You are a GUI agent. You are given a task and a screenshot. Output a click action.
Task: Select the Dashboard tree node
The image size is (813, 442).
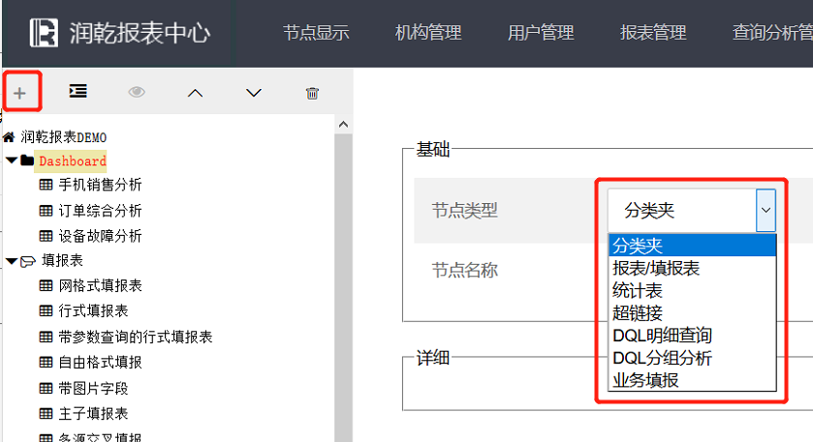pyautogui.click(x=72, y=161)
